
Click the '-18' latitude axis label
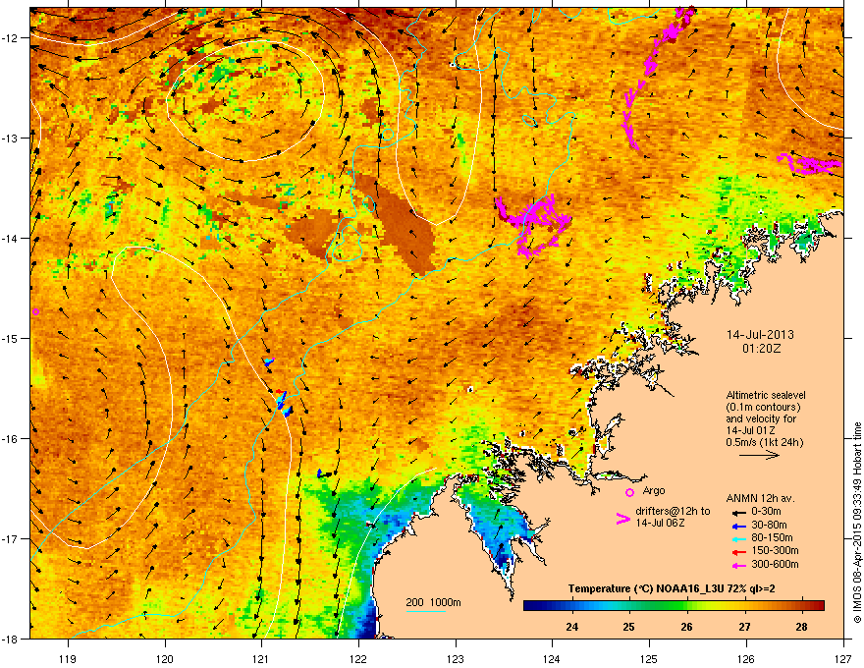point(10,639)
